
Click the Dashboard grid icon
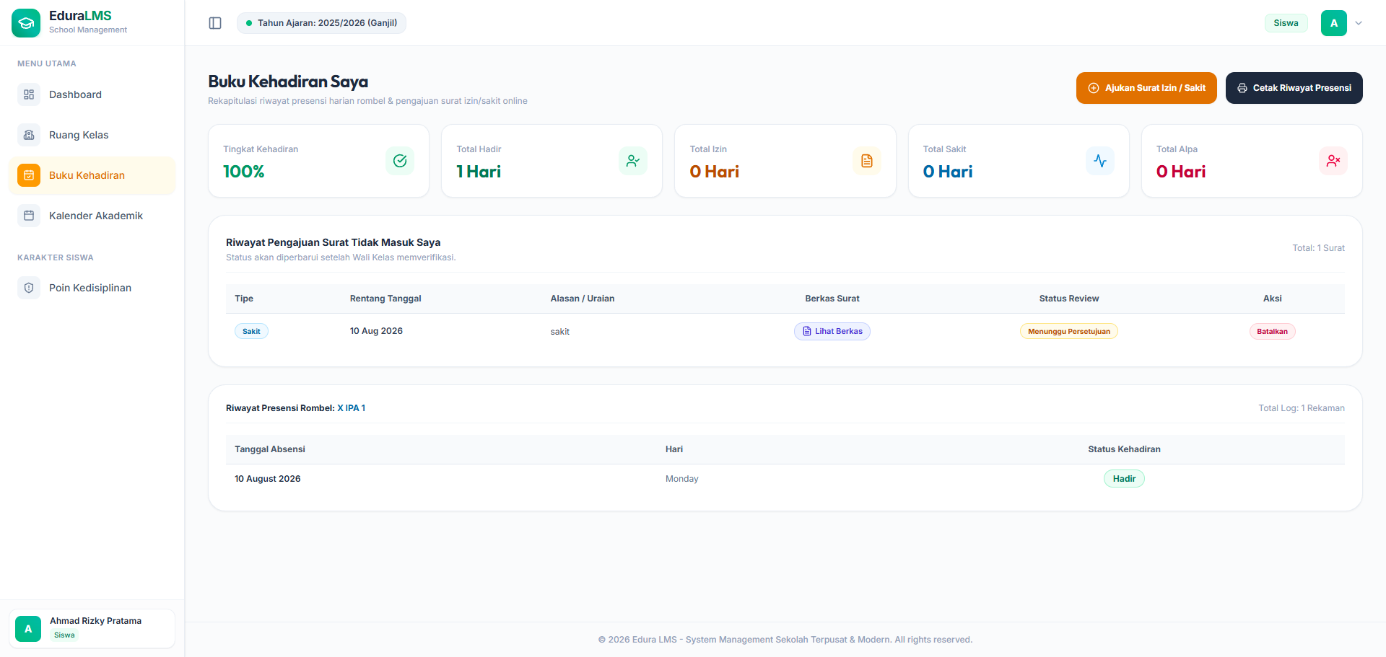coord(29,94)
